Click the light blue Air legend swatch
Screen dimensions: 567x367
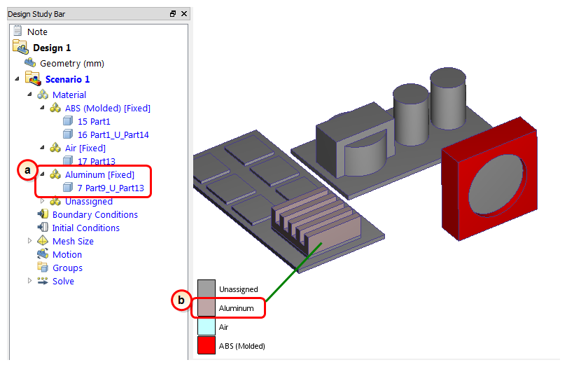pos(206,326)
